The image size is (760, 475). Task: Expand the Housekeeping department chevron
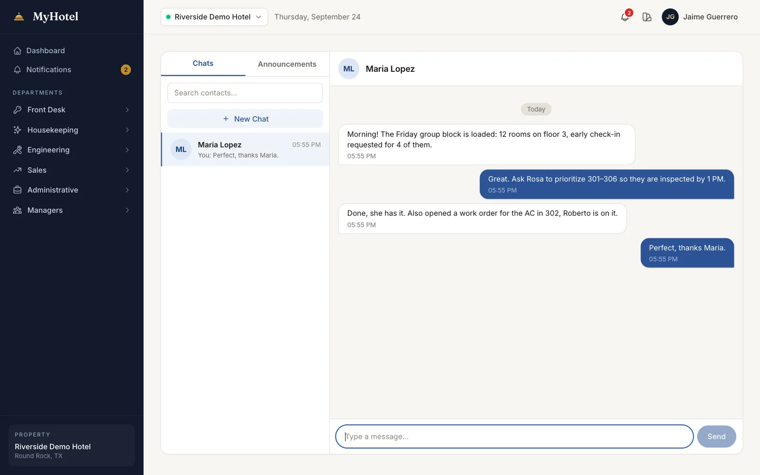click(127, 130)
